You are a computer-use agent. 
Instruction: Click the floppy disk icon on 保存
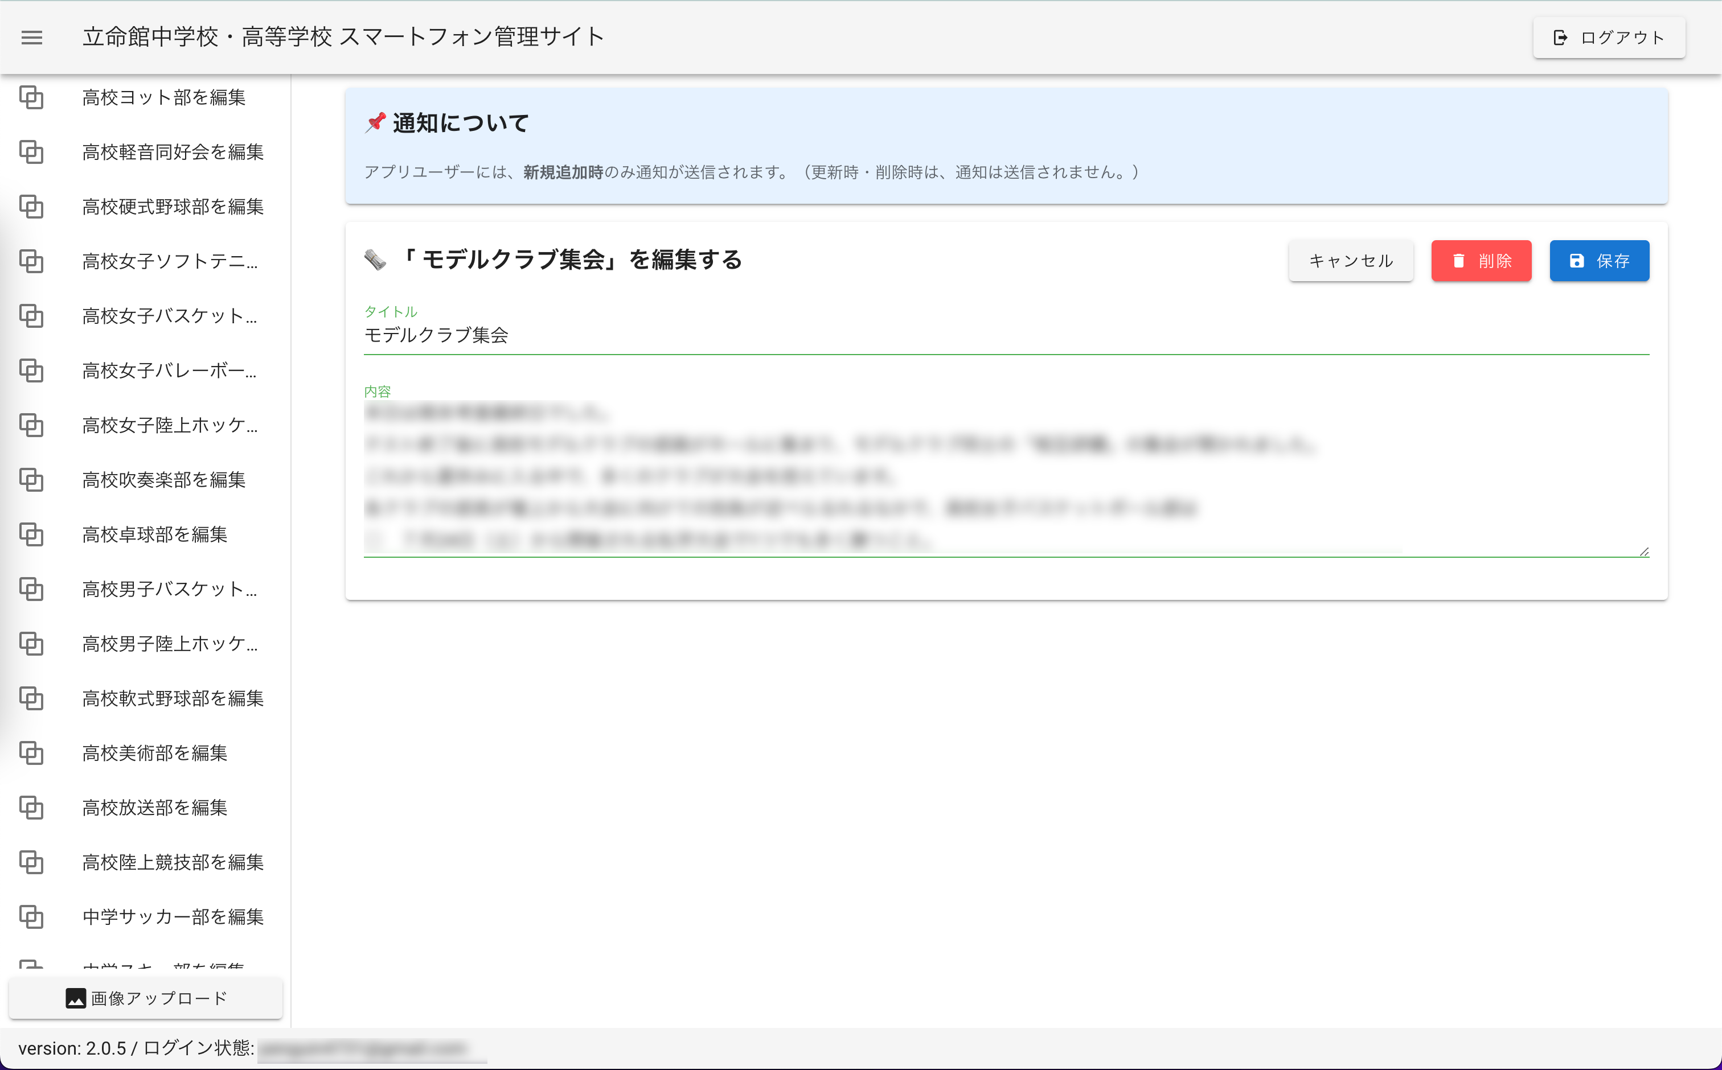click(1577, 261)
